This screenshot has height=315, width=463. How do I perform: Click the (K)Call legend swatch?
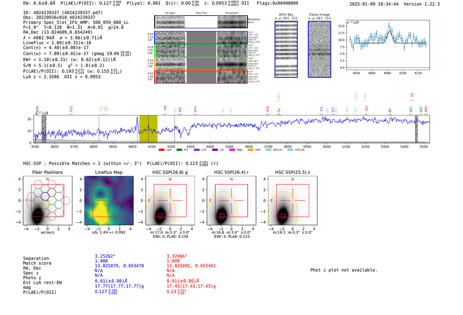pyautogui.click(x=269, y=150)
